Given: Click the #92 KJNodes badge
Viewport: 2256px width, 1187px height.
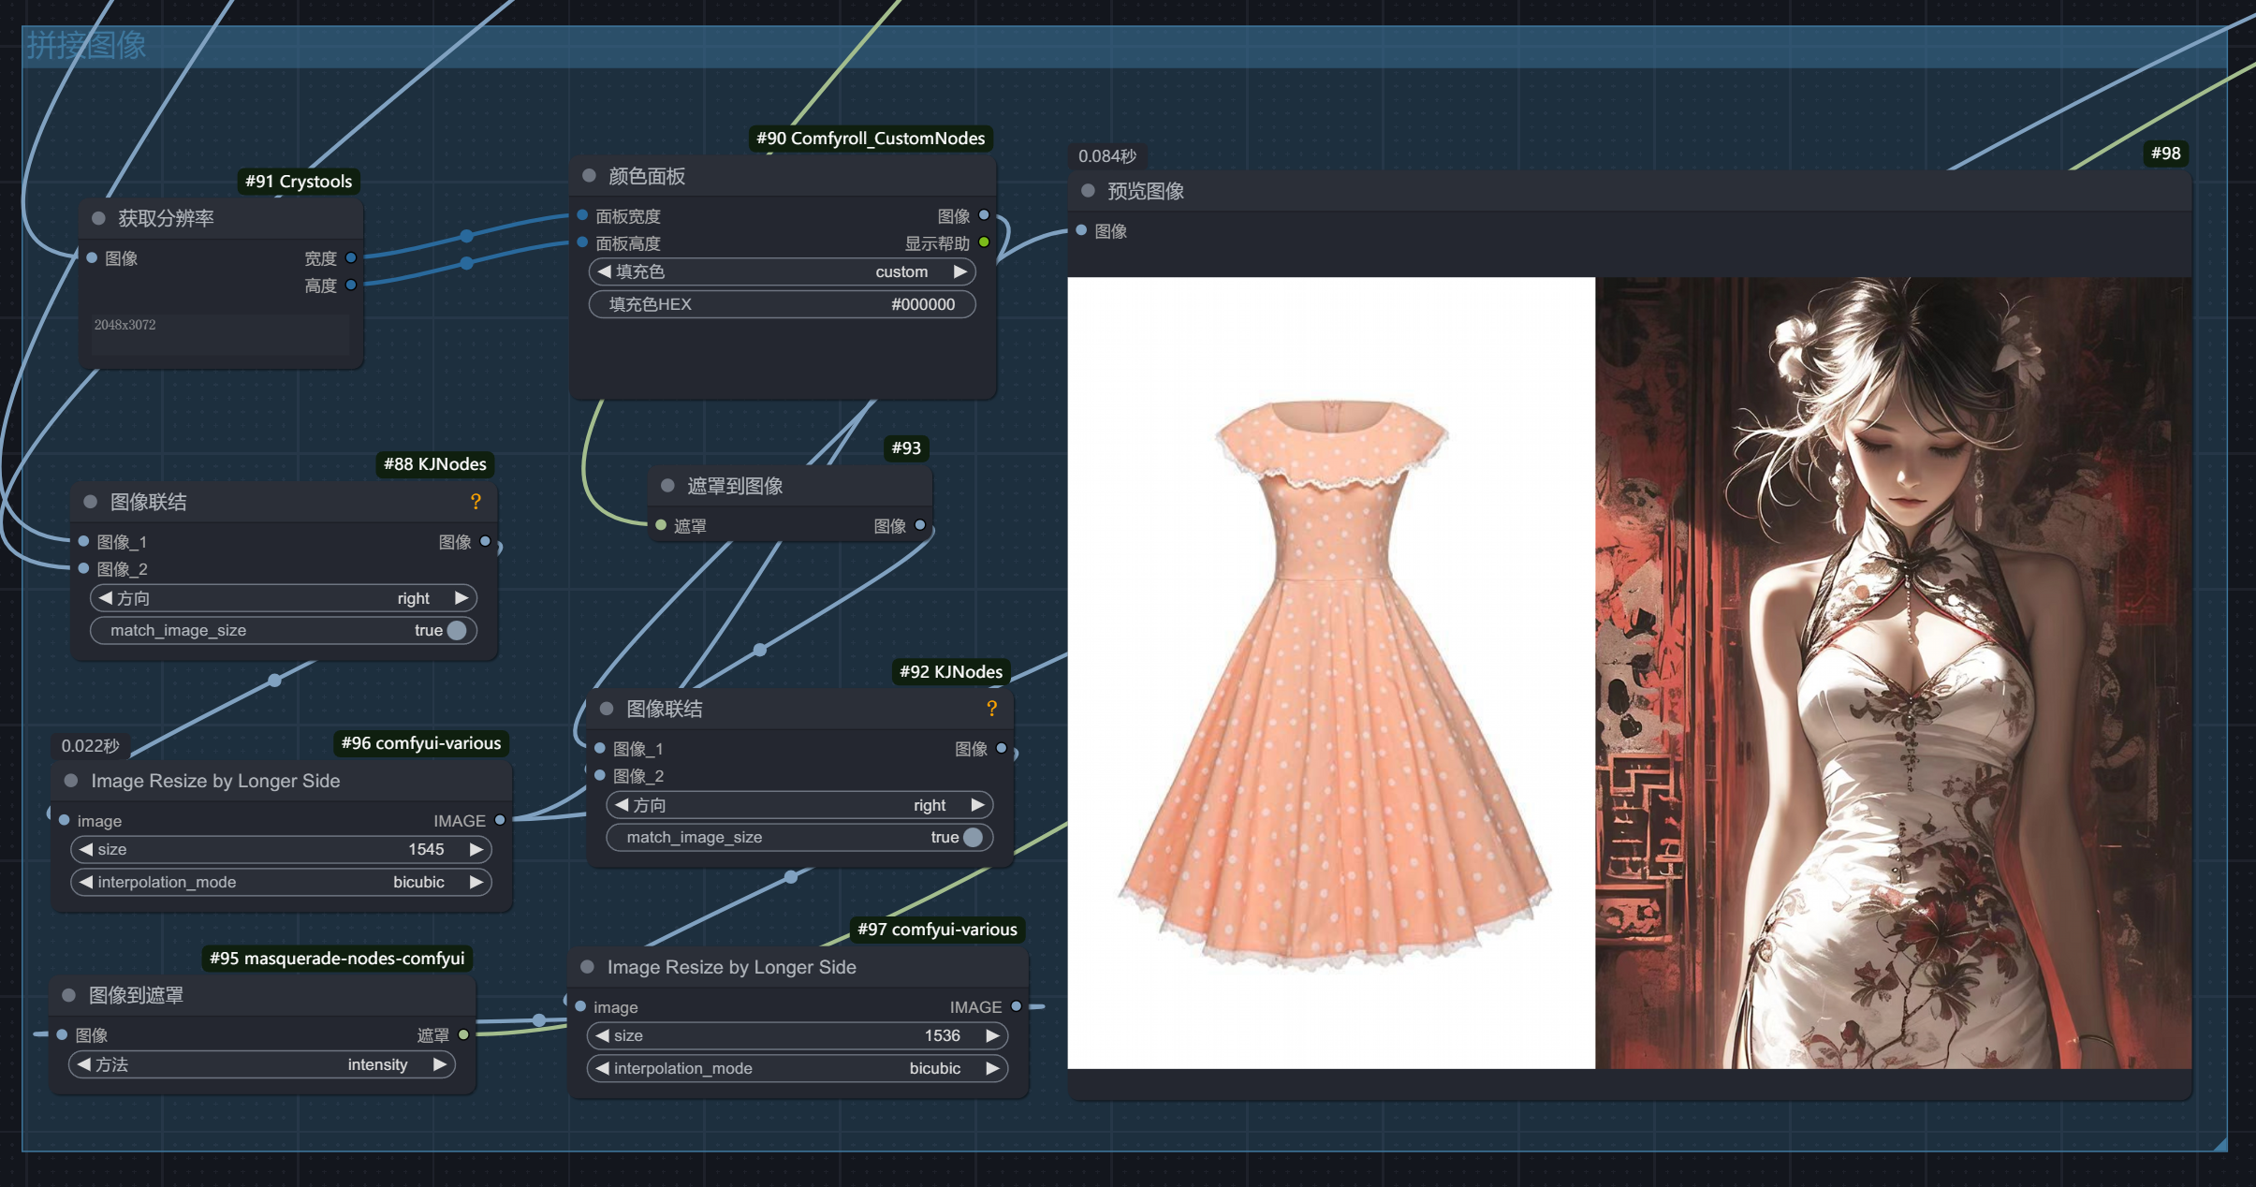Looking at the screenshot, I should tap(951, 671).
